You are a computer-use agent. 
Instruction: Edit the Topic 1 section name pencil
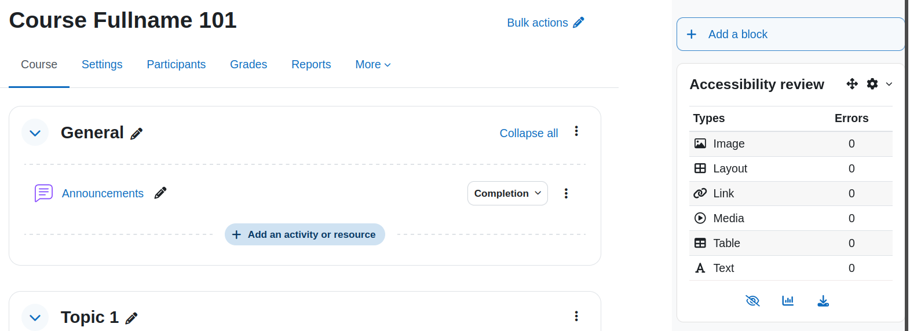[131, 318]
